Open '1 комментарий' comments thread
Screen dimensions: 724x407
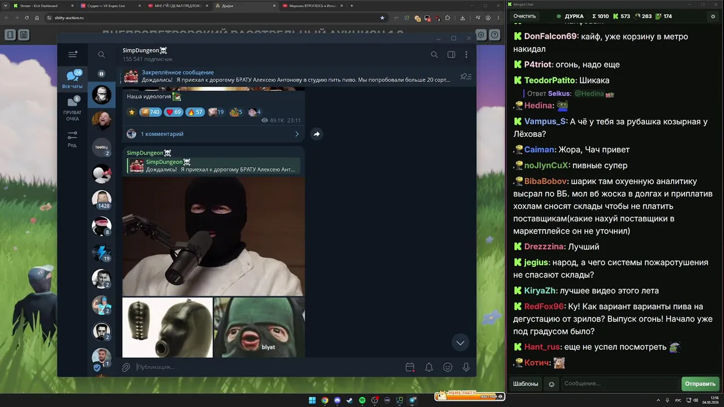214,134
